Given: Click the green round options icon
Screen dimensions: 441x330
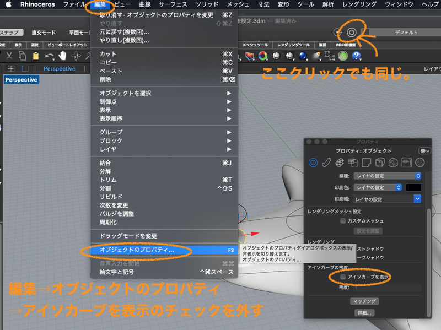Looking at the screenshot, I should pos(343,56).
